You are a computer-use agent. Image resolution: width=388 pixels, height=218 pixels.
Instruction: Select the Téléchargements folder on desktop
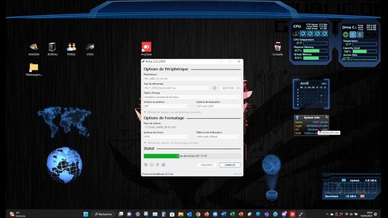pyautogui.click(x=34, y=70)
